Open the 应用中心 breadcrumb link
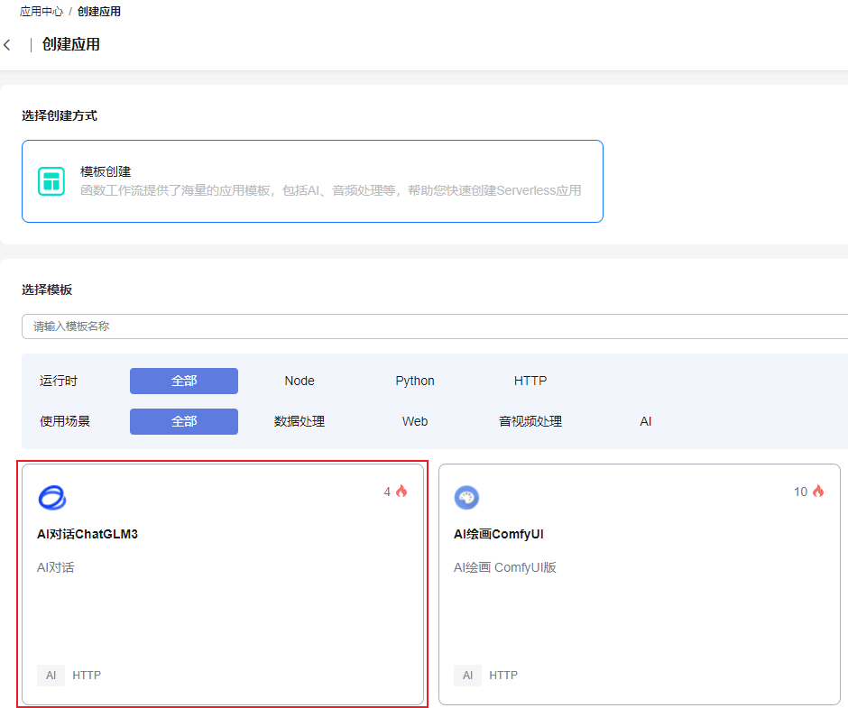The image size is (848, 708). (41, 12)
